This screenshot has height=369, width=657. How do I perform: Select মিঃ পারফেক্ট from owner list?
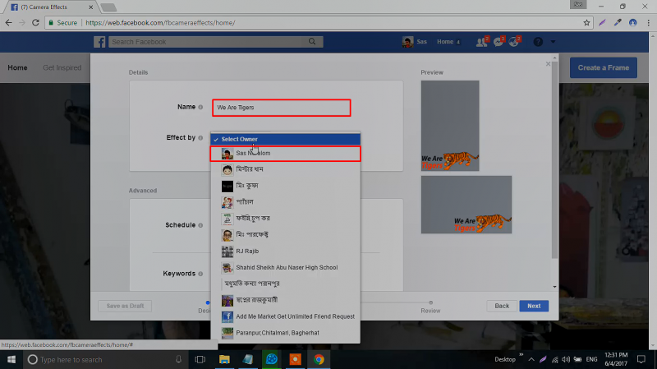(x=285, y=235)
